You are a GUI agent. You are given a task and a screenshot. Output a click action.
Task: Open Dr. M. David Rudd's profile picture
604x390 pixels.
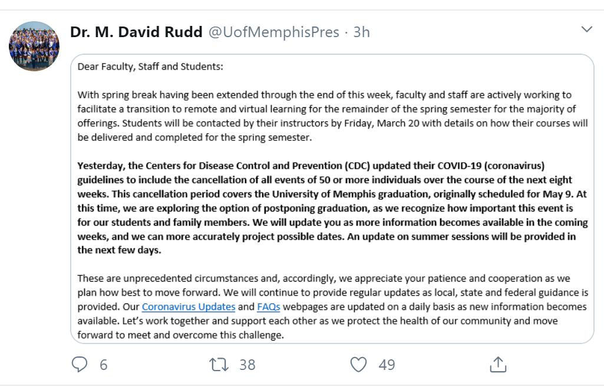click(x=34, y=47)
